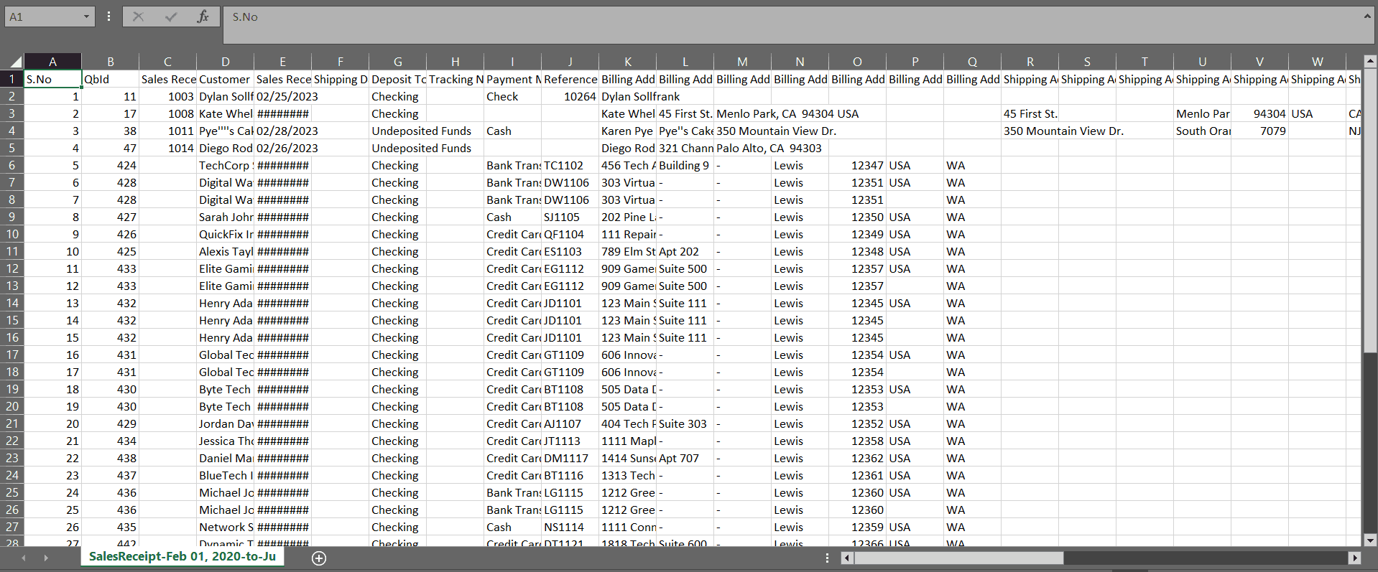Screen dimensions: 1378x572
Task: Click into the formula bar containing S.No
Action: (790, 25)
